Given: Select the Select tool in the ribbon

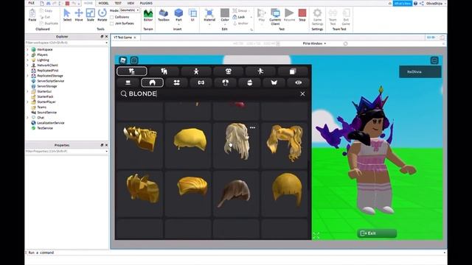Looking at the screenshot, I should (x=67, y=15).
